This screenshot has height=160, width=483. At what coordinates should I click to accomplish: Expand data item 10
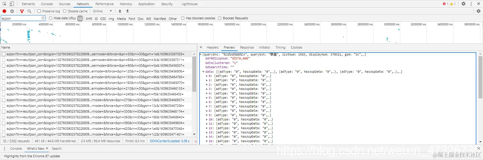pos(207,120)
